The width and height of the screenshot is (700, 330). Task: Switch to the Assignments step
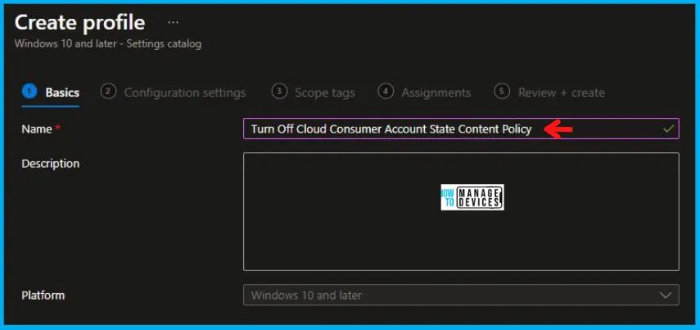(424, 93)
